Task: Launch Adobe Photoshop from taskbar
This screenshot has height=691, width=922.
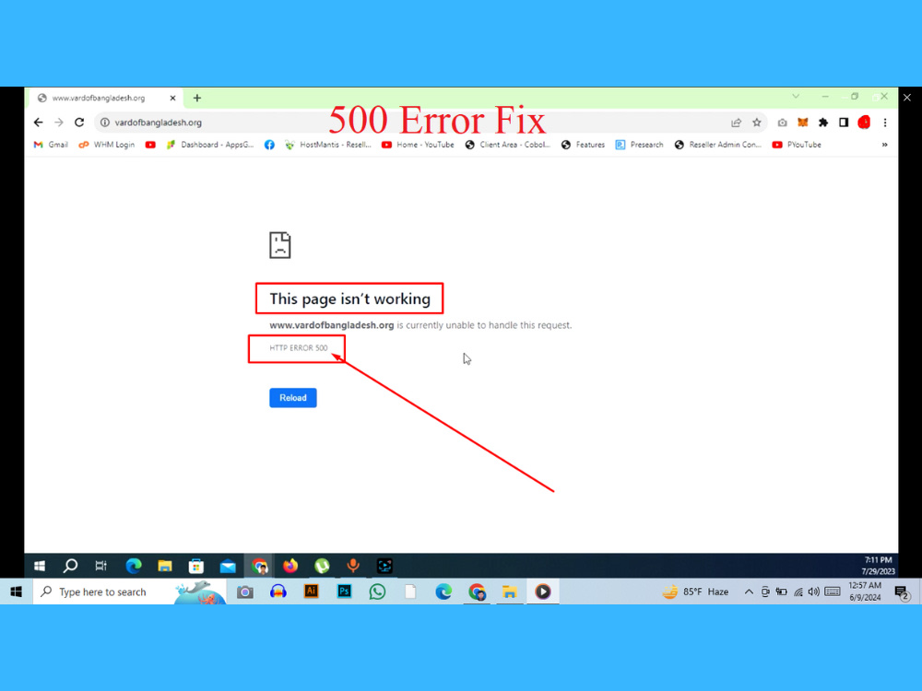Action: click(344, 591)
